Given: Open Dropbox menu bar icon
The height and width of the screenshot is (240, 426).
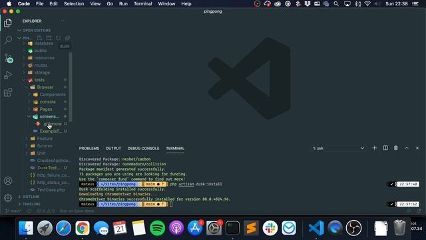Looking at the screenshot, I should click(308, 4).
